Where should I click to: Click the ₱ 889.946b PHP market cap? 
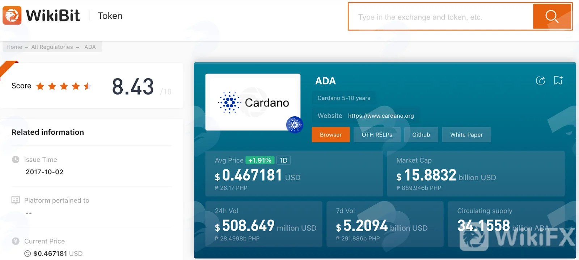coord(419,188)
